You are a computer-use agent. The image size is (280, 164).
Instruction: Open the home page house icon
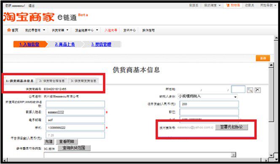[x=9, y=30]
